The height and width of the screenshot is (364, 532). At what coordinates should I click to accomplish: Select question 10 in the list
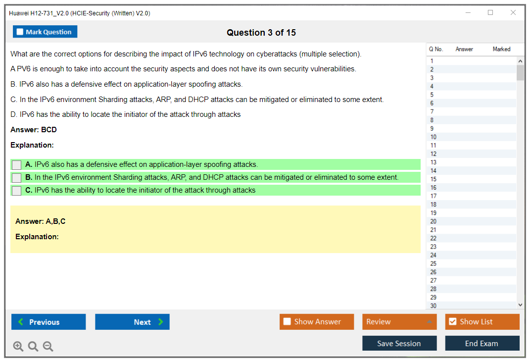434,137
